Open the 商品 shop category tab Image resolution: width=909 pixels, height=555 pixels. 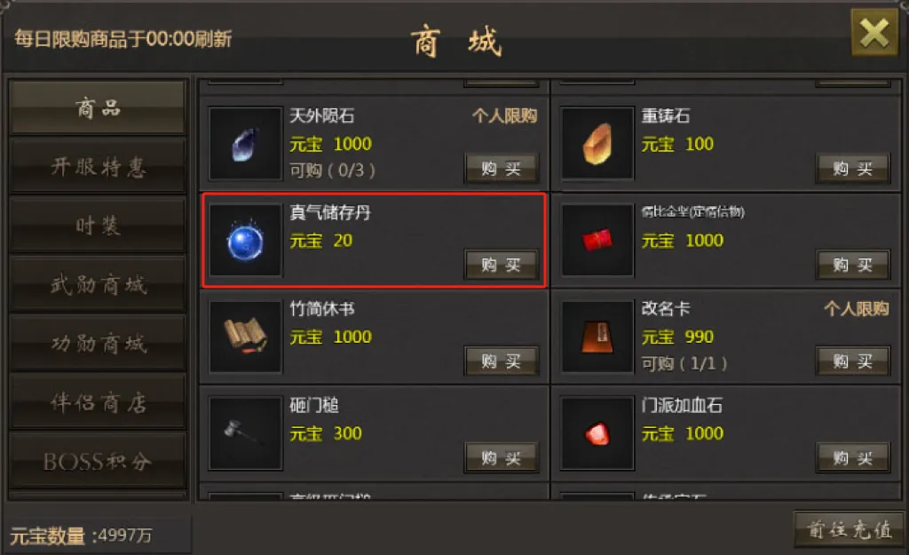98,107
